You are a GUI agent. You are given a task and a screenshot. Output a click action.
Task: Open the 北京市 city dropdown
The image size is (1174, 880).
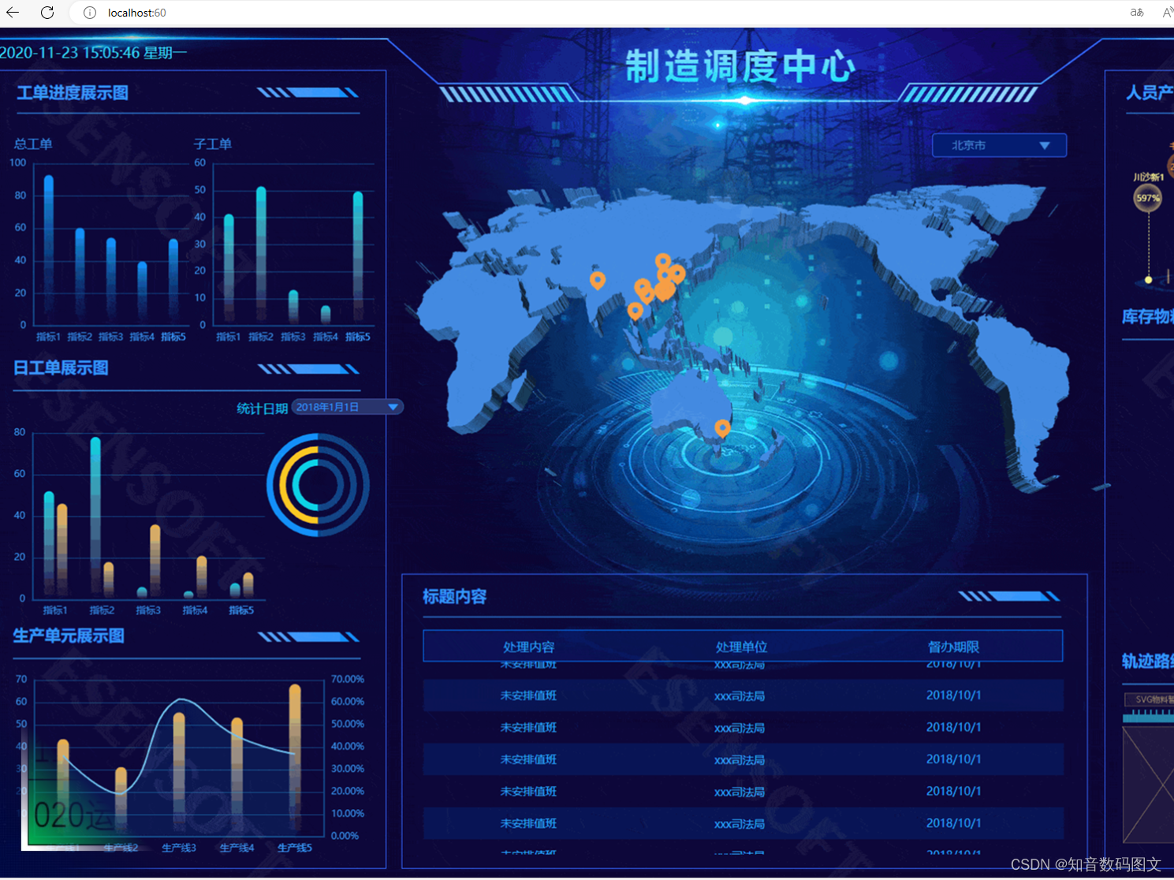(999, 146)
